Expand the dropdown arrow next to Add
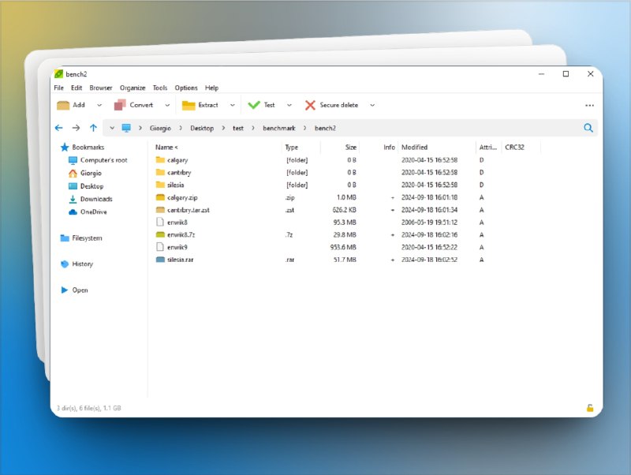The image size is (631, 475). coord(99,105)
